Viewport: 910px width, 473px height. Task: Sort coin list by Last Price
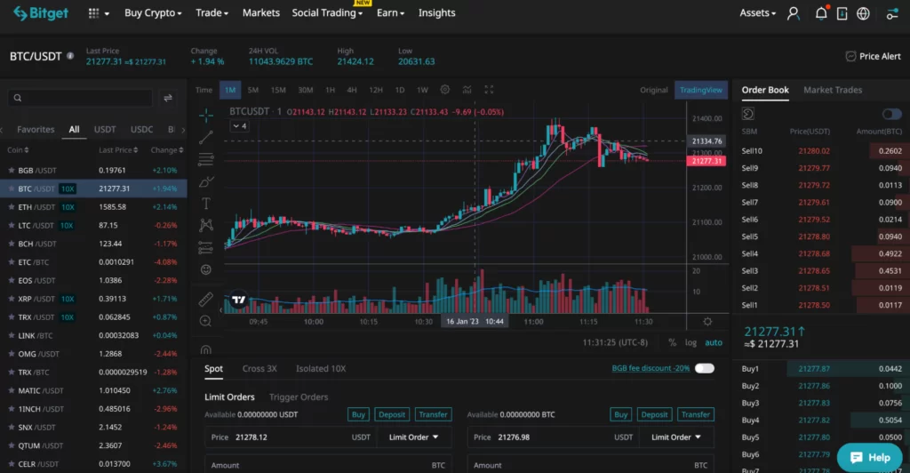tap(118, 149)
